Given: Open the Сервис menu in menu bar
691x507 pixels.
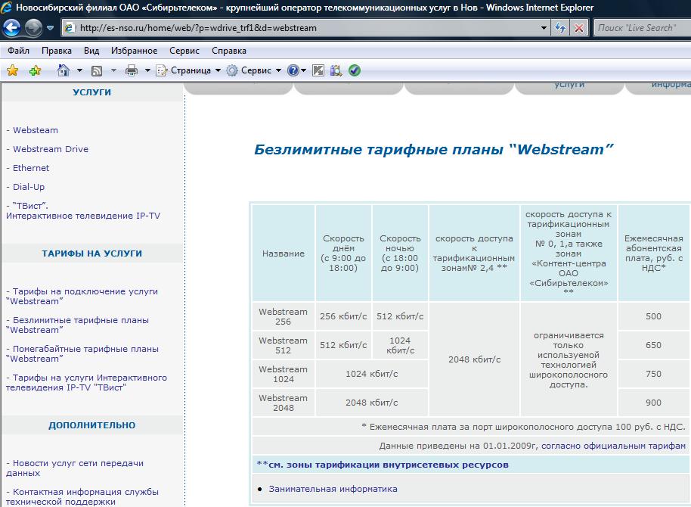Looking at the screenshot, I should tap(184, 51).
